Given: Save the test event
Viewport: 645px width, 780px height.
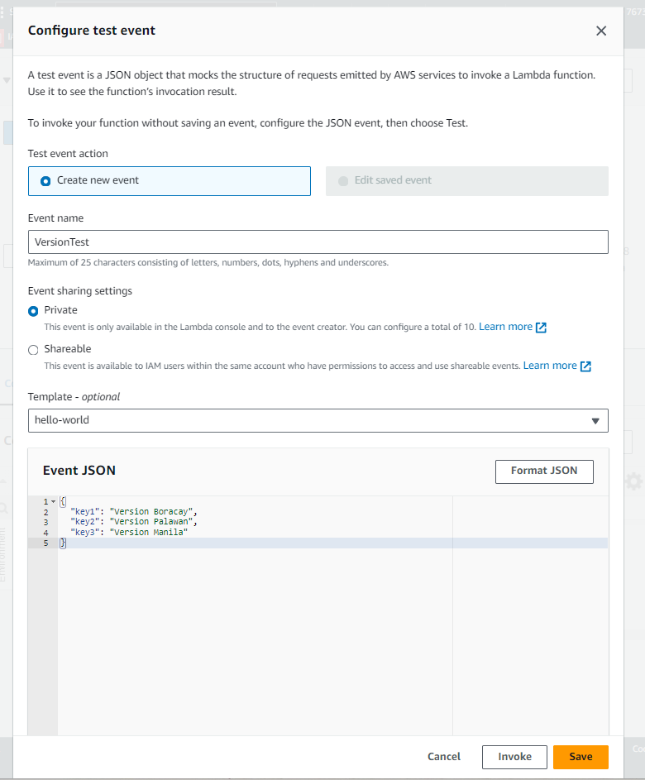Looking at the screenshot, I should point(580,757).
